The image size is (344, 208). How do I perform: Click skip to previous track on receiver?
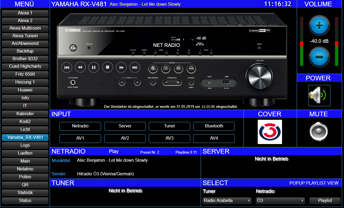pos(67,68)
